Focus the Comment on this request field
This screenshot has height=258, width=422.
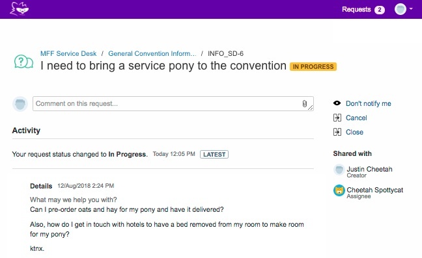click(173, 103)
